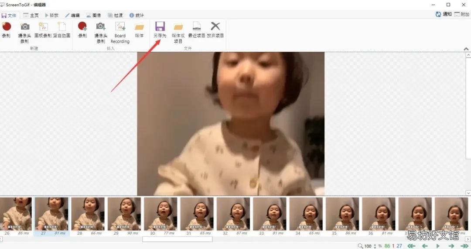Click the zoom percentage spinner arrows
The image size is (471, 249).
coord(375,246)
